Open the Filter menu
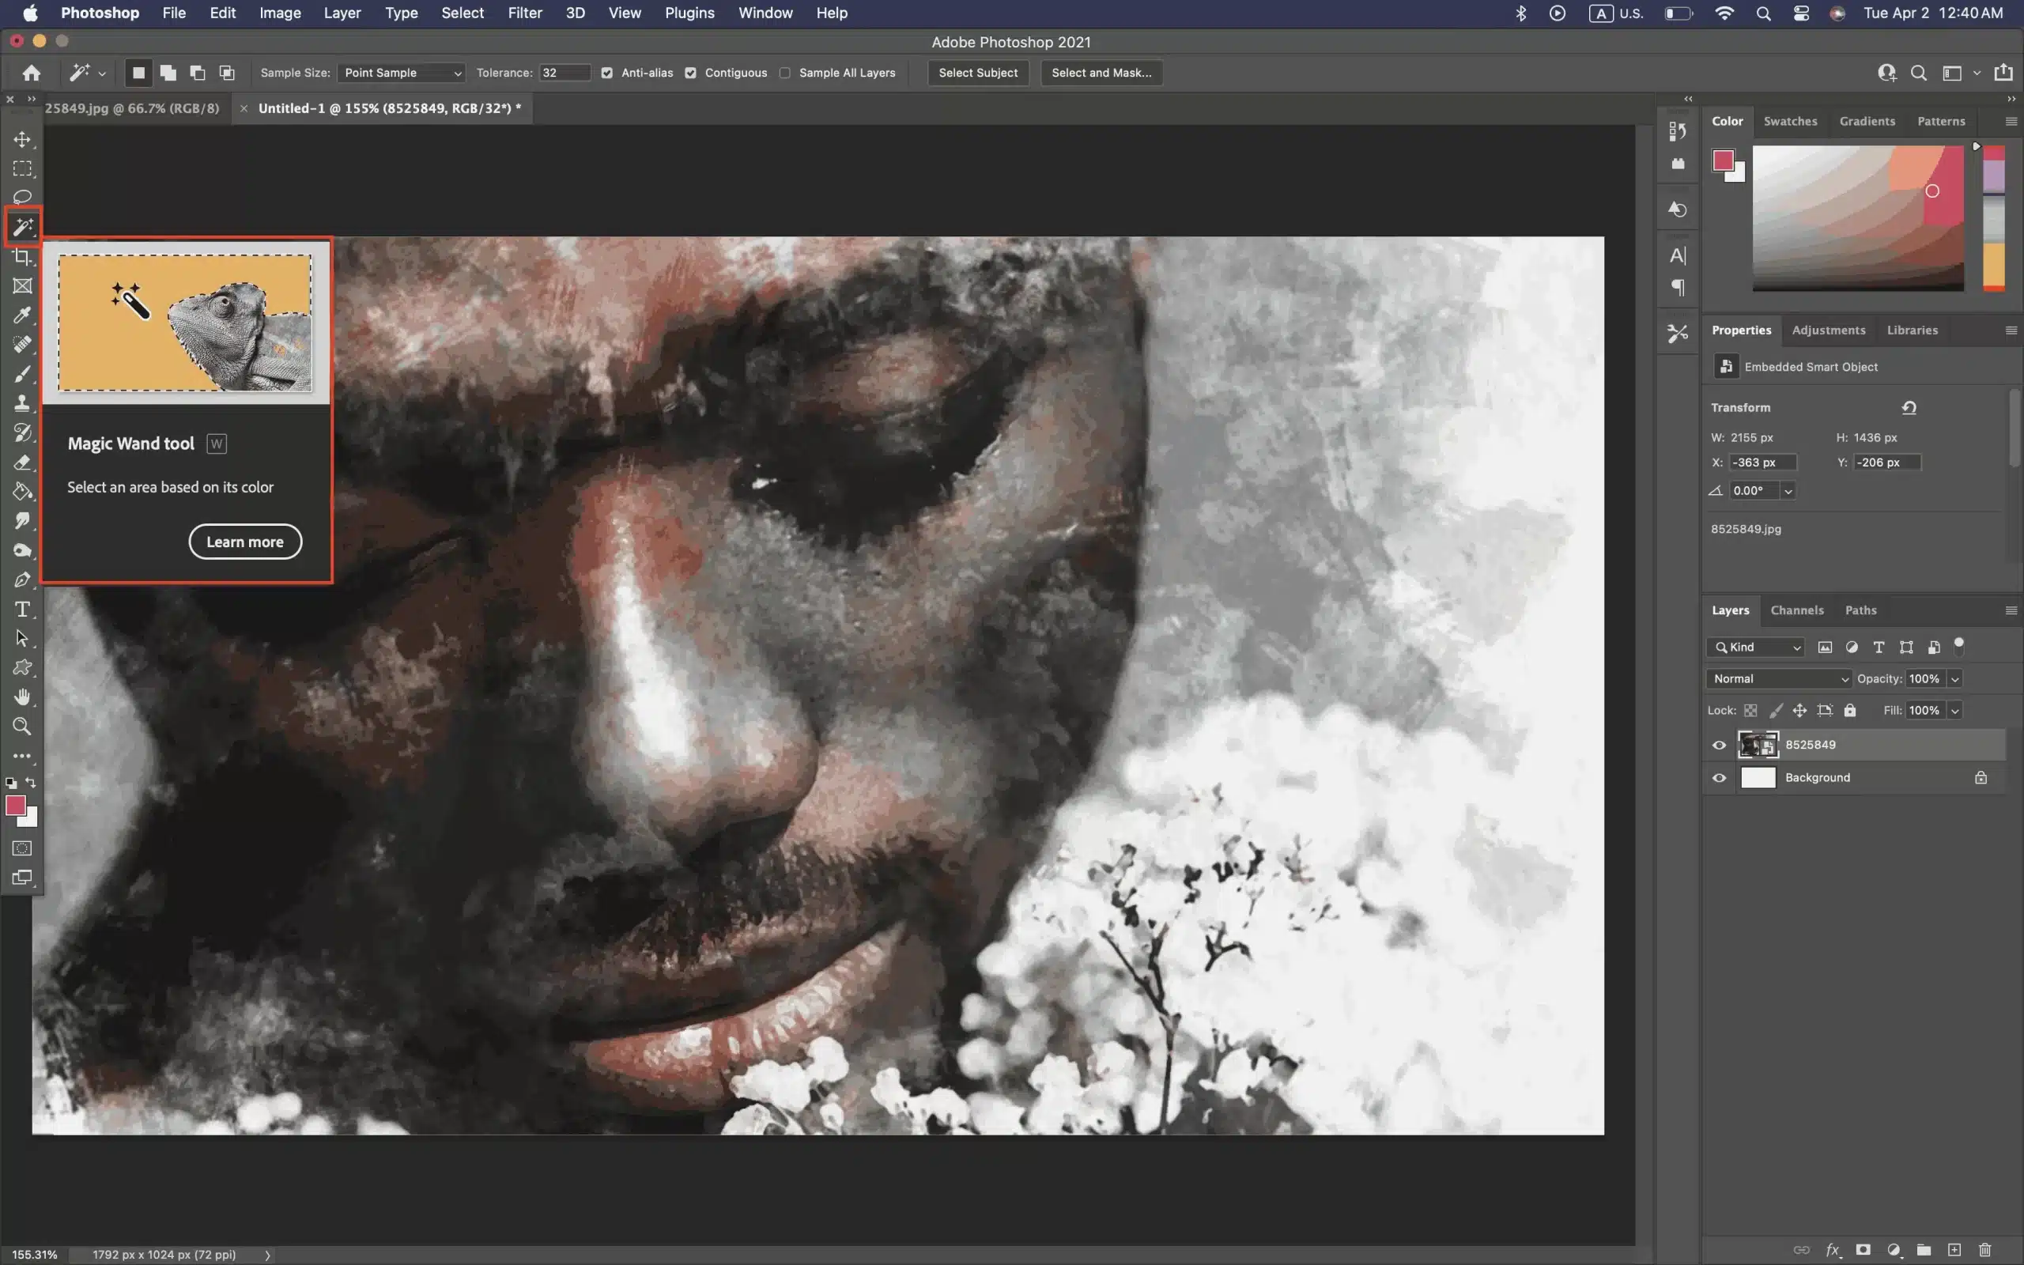Image resolution: width=2024 pixels, height=1265 pixels. pyautogui.click(x=523, y=13)
